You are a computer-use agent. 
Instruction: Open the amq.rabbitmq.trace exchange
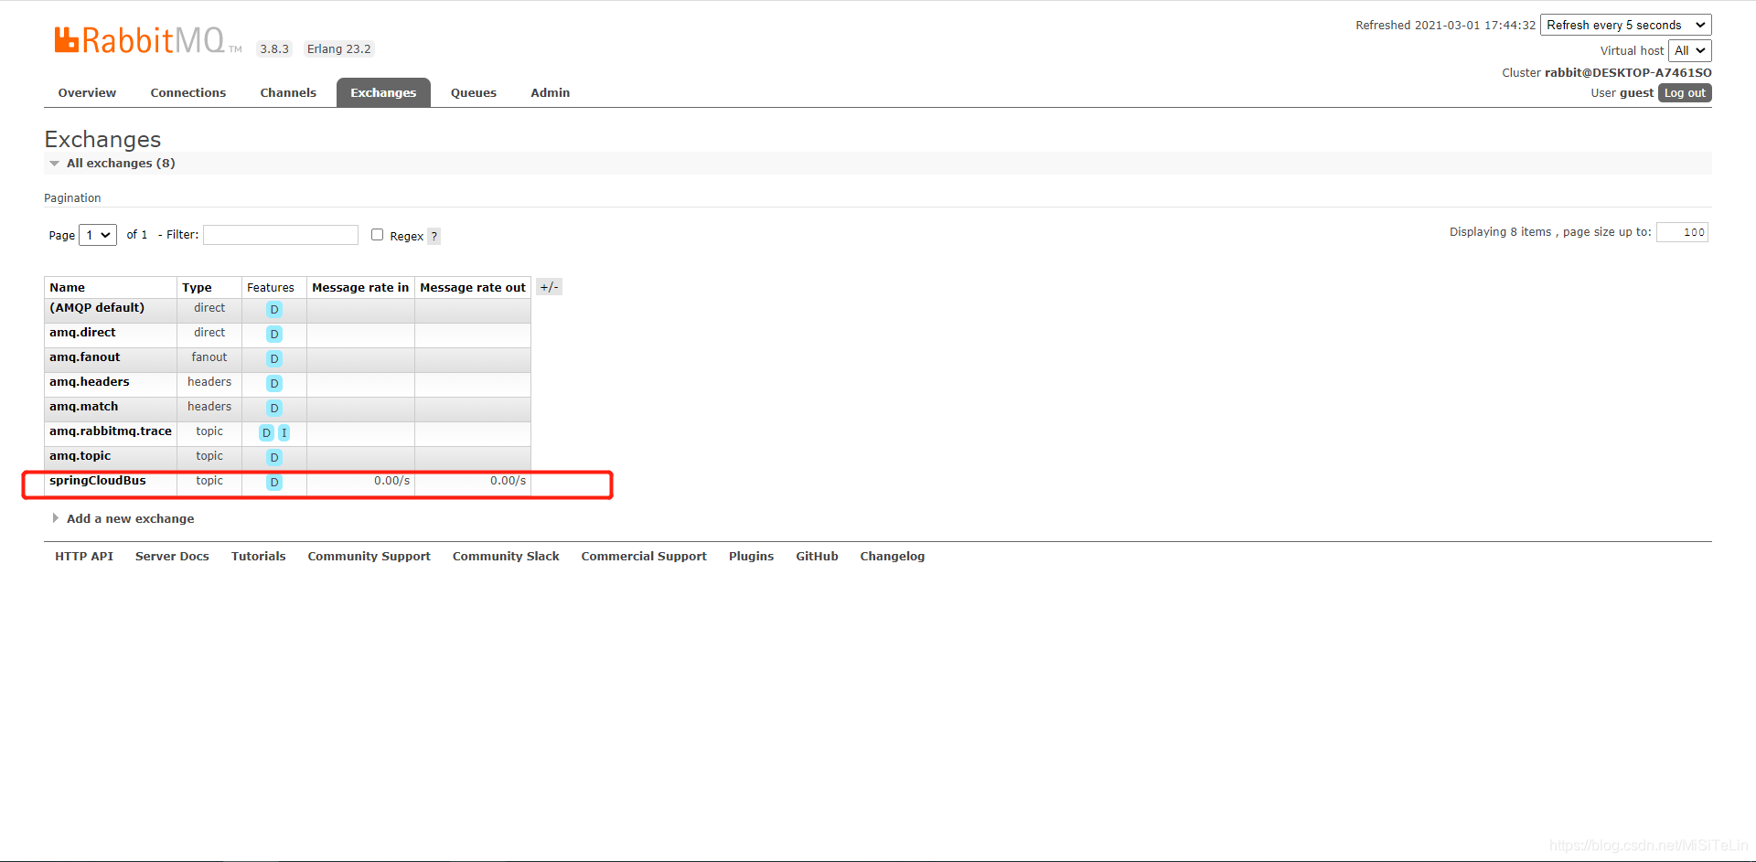pos(111,431)
